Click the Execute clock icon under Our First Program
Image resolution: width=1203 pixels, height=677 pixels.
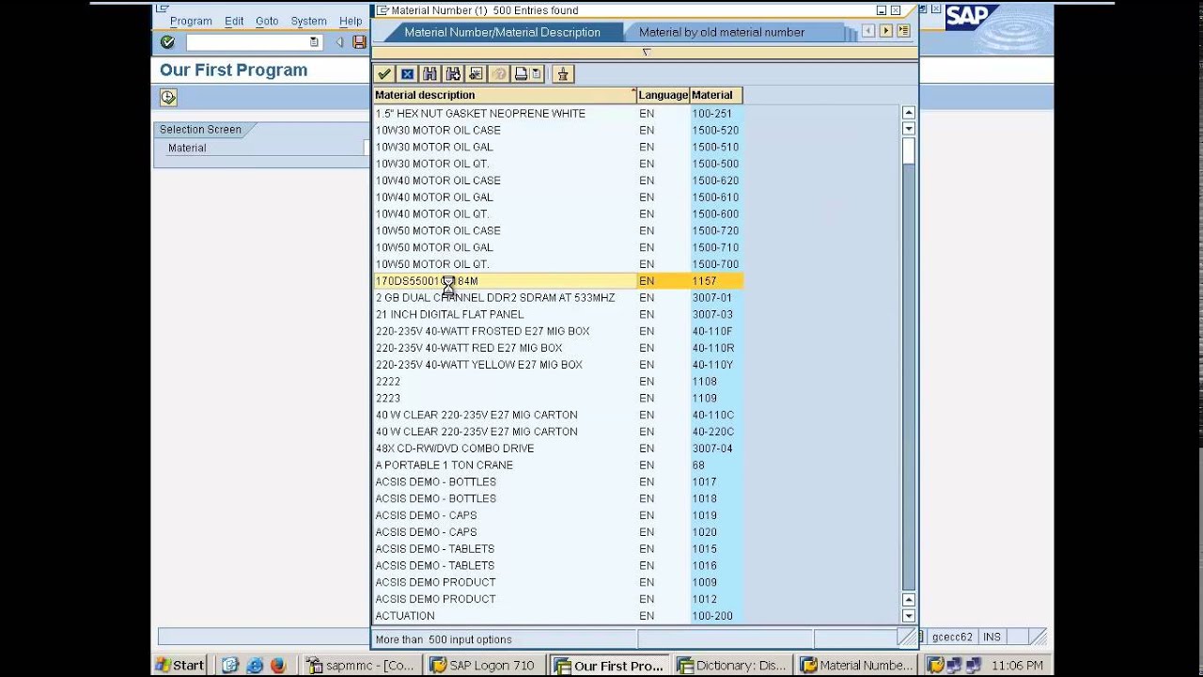pos(168,97)
